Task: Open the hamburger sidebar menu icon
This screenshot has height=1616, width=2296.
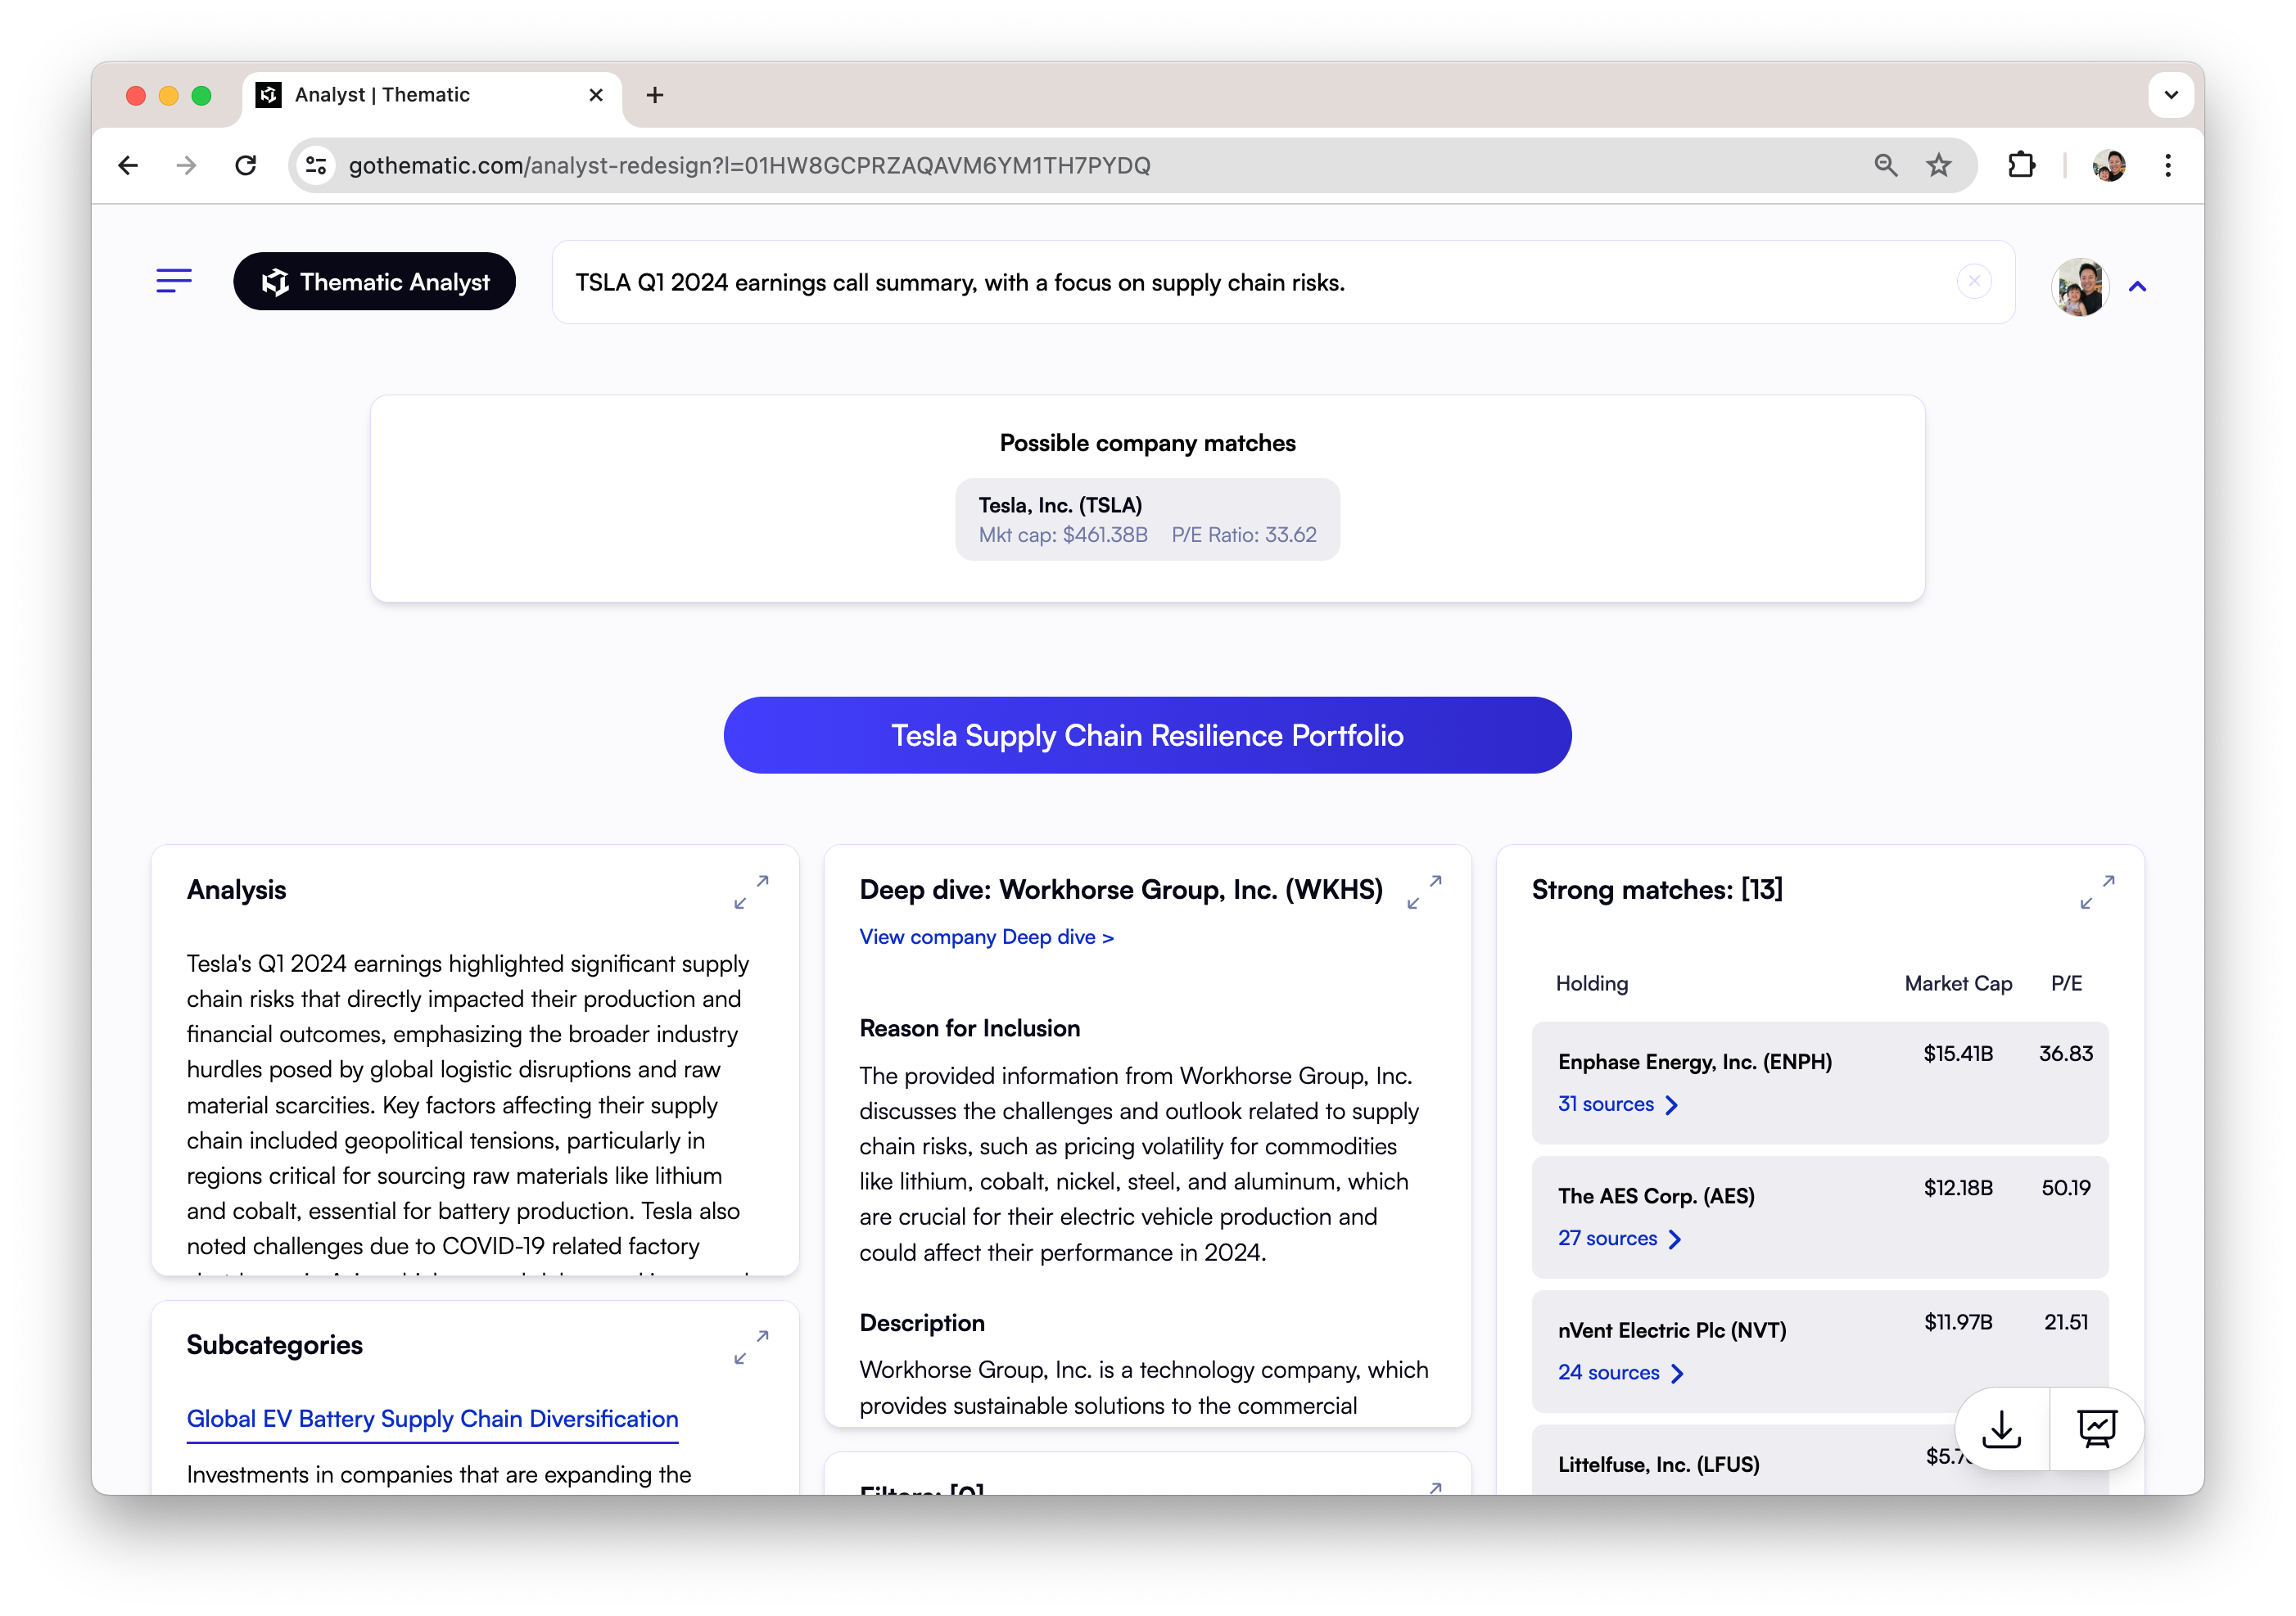Action: tap(174, 281)
